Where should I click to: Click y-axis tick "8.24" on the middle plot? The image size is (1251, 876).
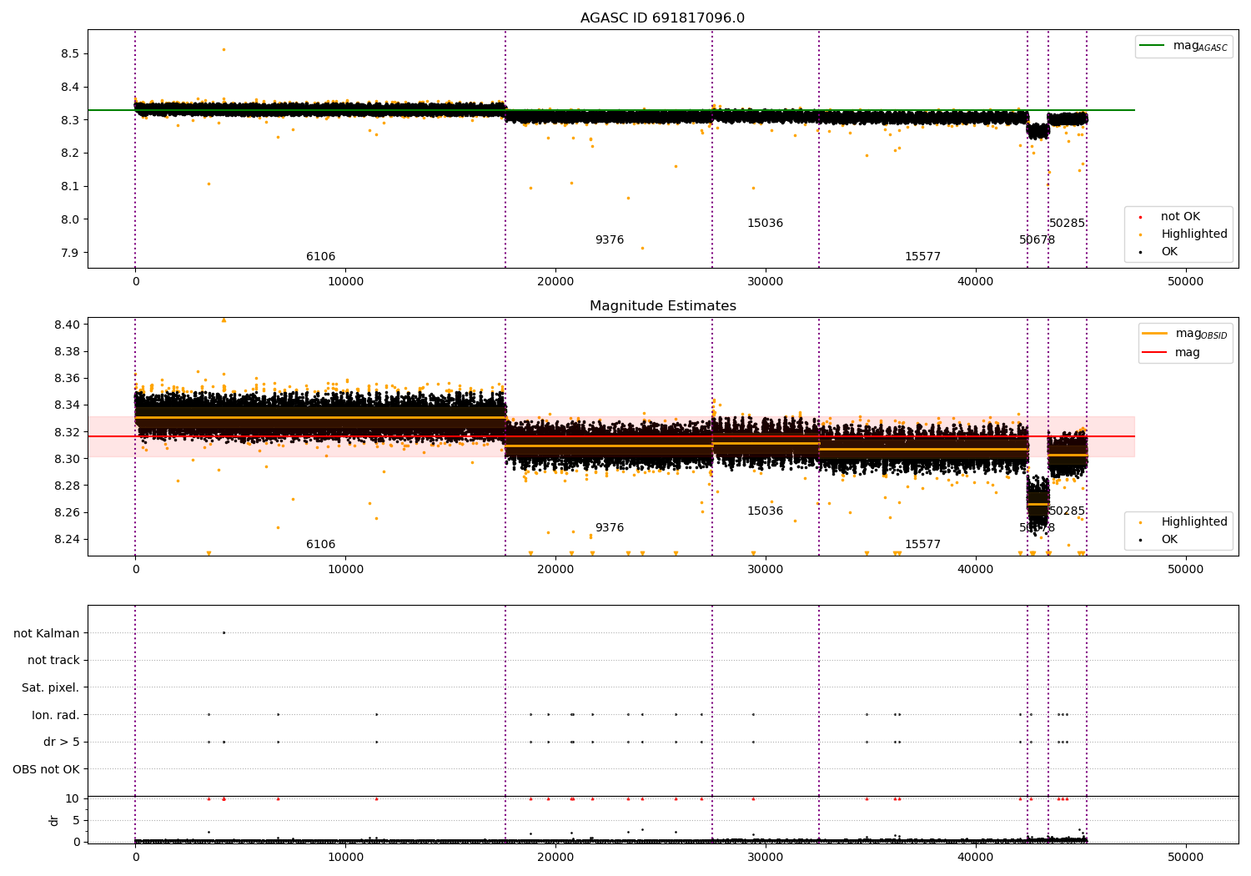[x=66, y=539]
